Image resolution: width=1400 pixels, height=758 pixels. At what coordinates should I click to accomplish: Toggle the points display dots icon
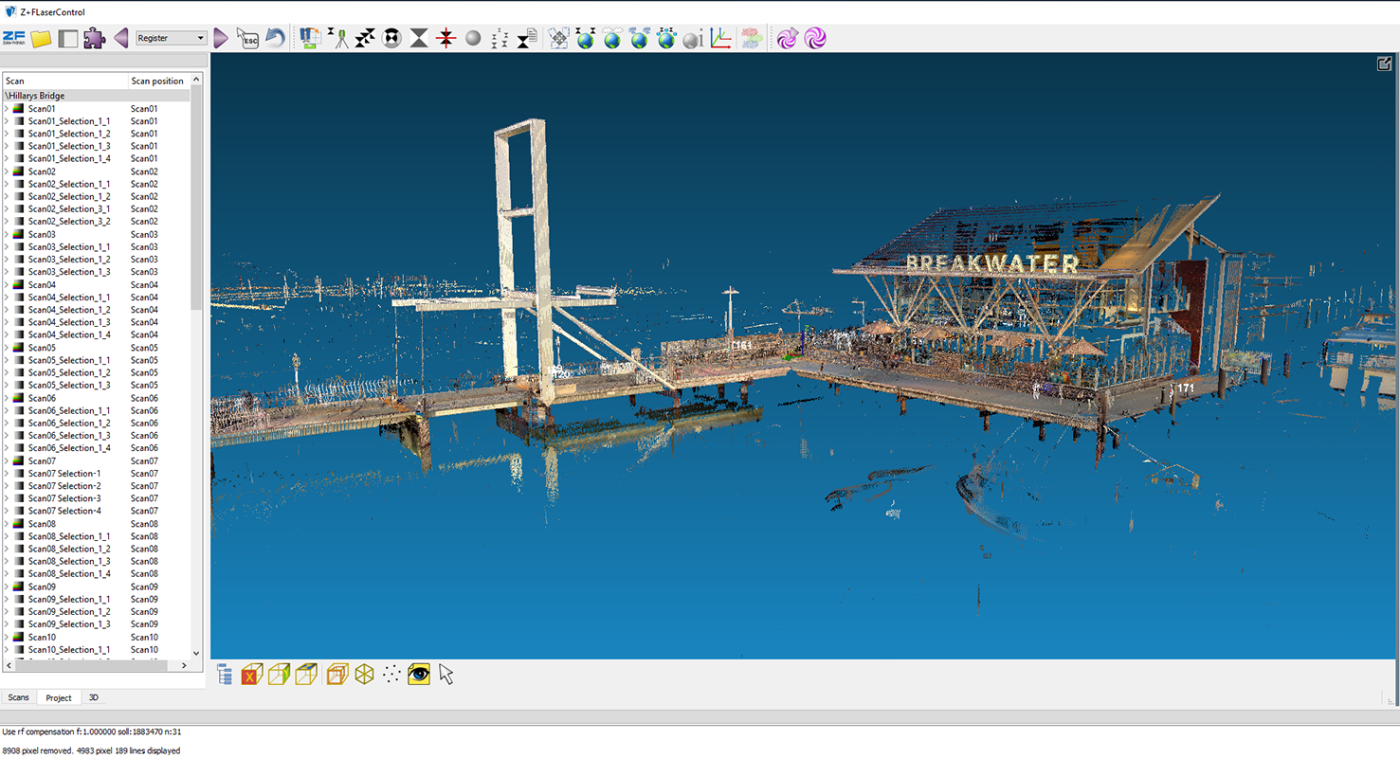click(x=391, y=675)
